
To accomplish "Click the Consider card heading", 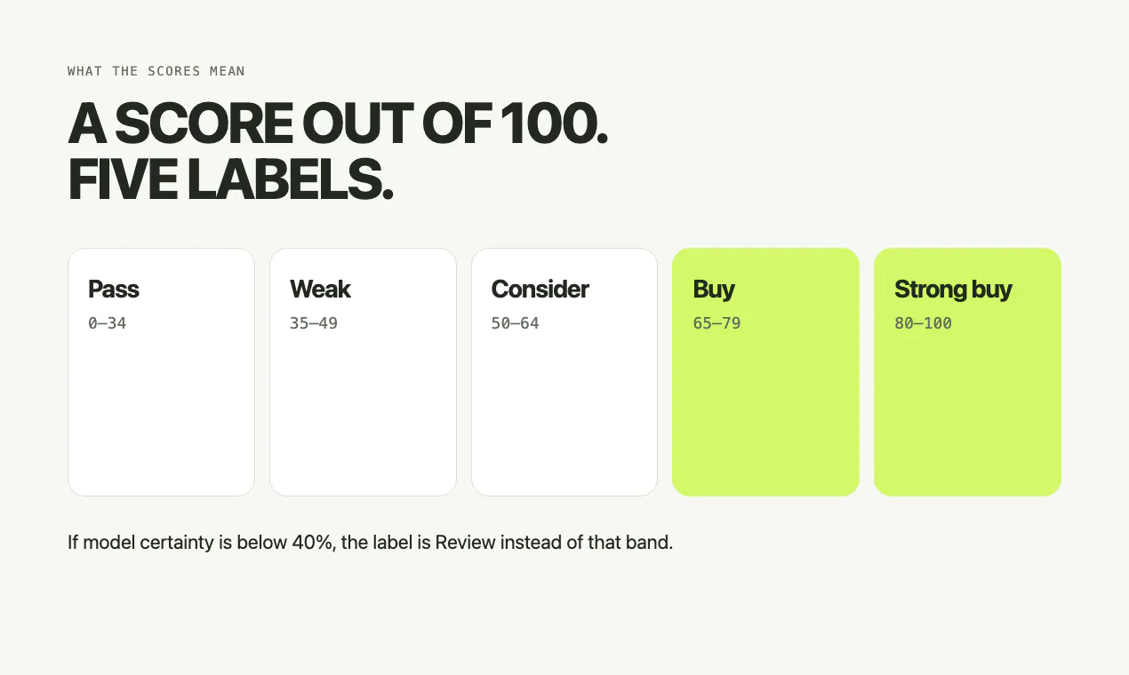I will (x=540, y=289).
